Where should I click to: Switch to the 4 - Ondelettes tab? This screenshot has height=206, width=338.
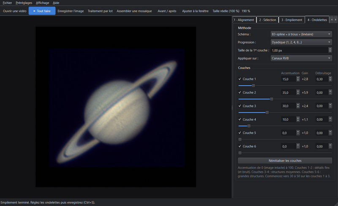pos(317,19)
